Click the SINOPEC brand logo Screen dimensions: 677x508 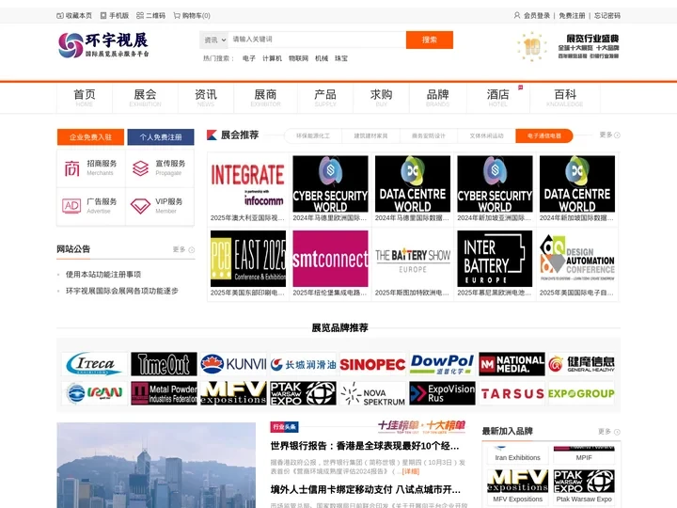372,364
